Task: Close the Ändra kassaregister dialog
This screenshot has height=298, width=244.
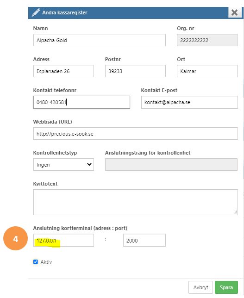Action: click(234, 12)
